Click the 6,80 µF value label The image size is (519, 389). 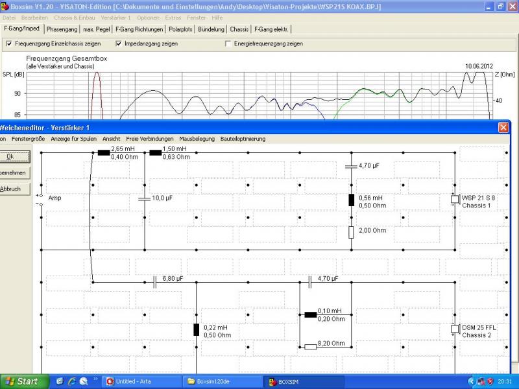[173, 279]
